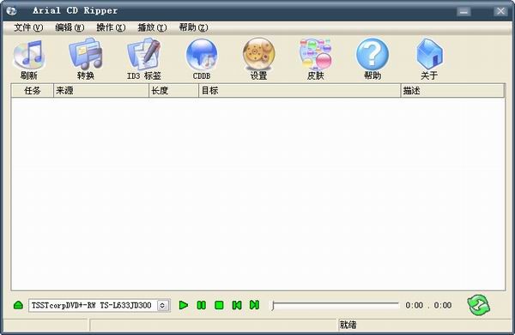Image resolution: width=515 pixels, height=335 pixels.
Task: Sort by 目标 column header
Action: click(x=300, y=91)
